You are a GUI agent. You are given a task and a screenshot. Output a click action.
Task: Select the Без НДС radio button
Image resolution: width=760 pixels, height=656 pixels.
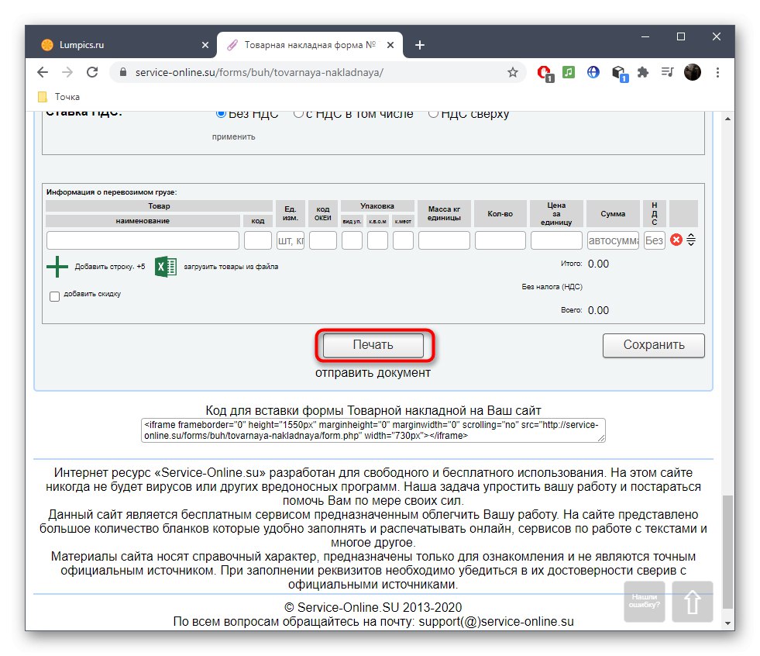[x=220, y=112]
